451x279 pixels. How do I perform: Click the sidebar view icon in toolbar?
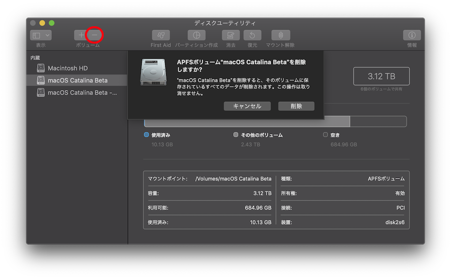[37, 35]
